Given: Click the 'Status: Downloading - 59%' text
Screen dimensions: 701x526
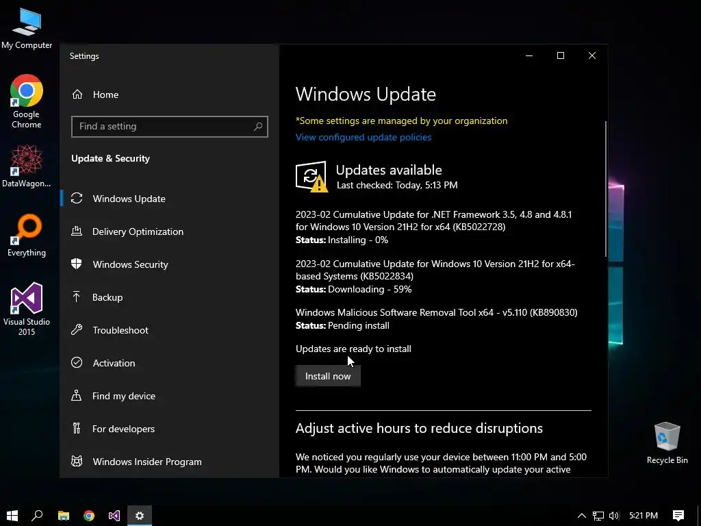Looking at the screenshot, I should 354,290.
